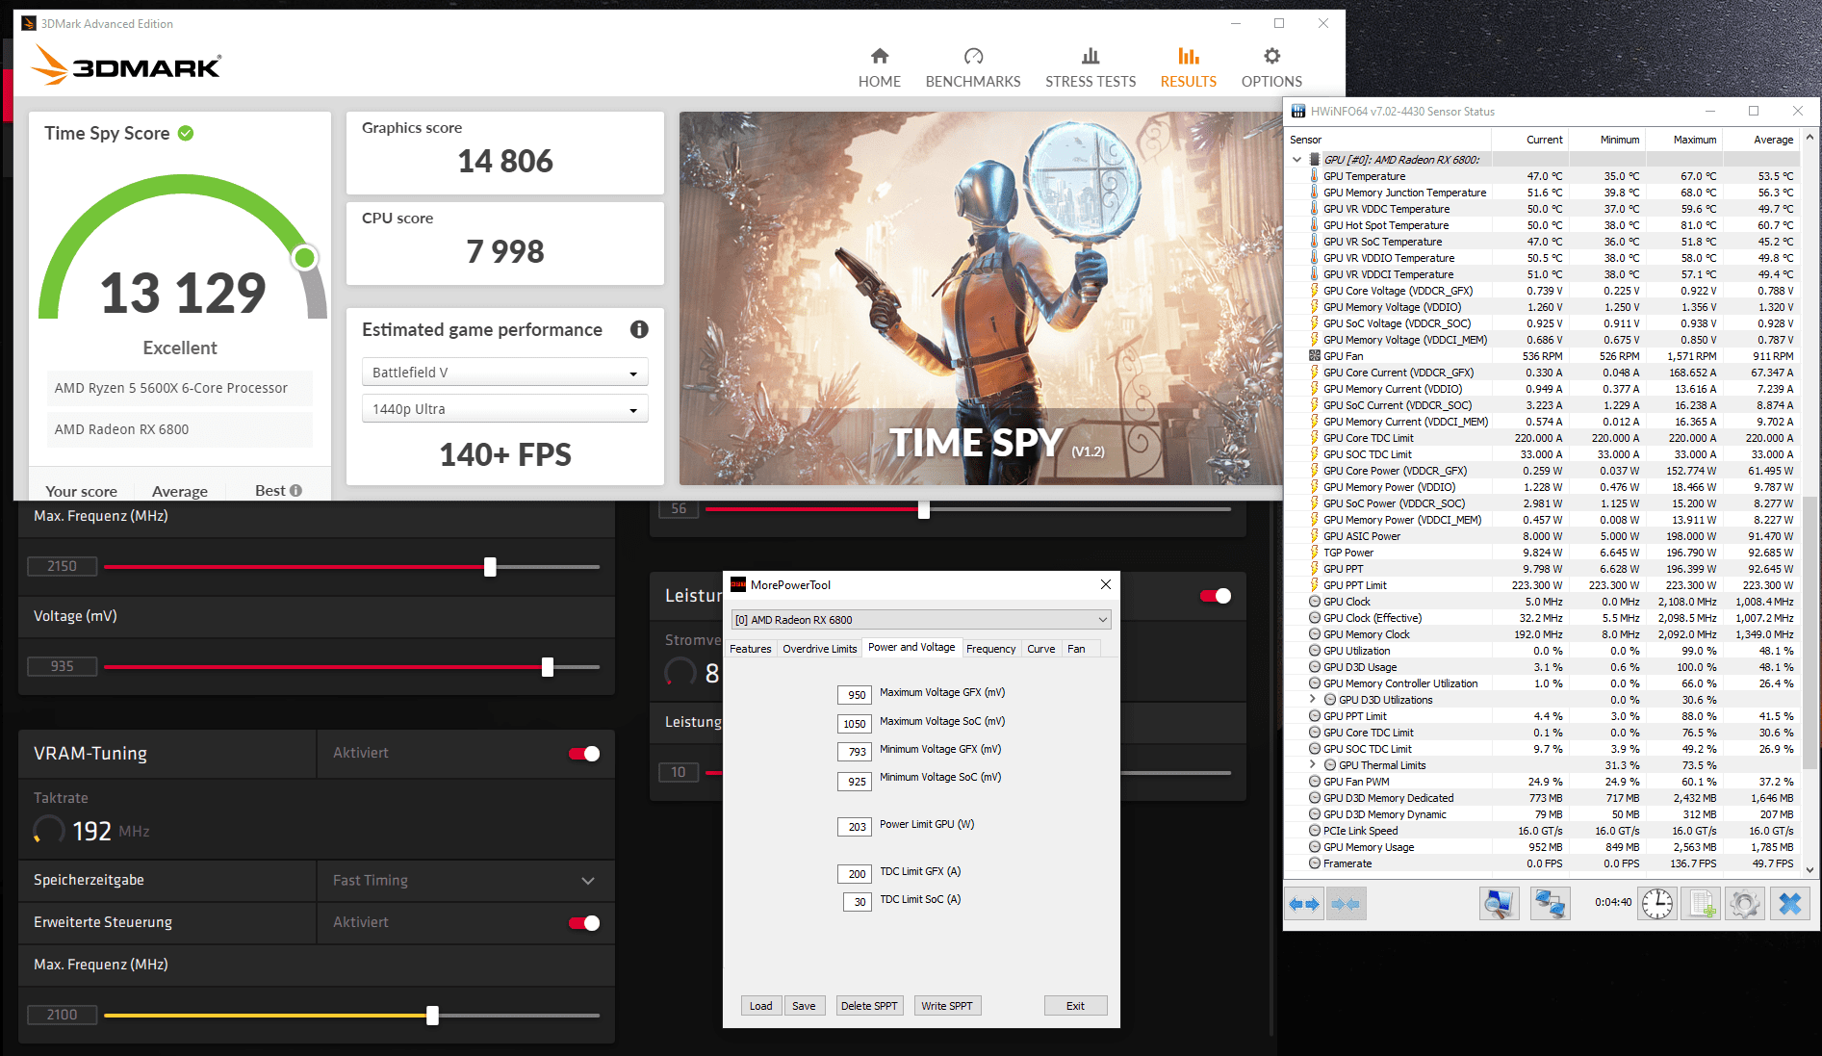Collapse the GPU [#0] AMD Radeon sensor group
The image size is (1822, 1056).
point(1297,160)
